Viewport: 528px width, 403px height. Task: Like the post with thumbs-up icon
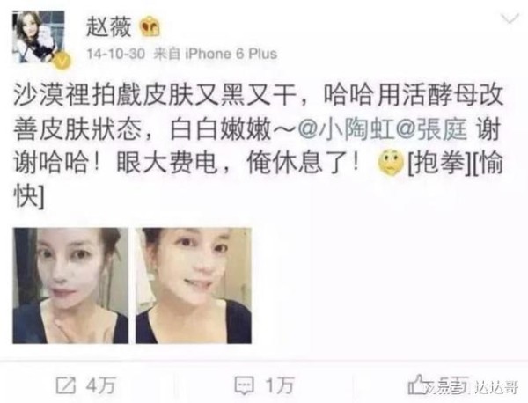point(417,385)
